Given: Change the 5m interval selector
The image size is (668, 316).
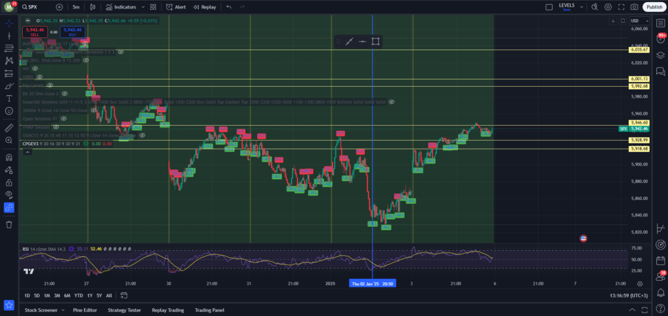Looking at the screenshot, I should point(76,7).
